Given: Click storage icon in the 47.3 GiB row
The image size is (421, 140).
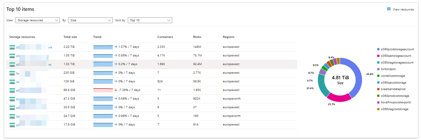Looking at the screenshot, I should 12,99.
